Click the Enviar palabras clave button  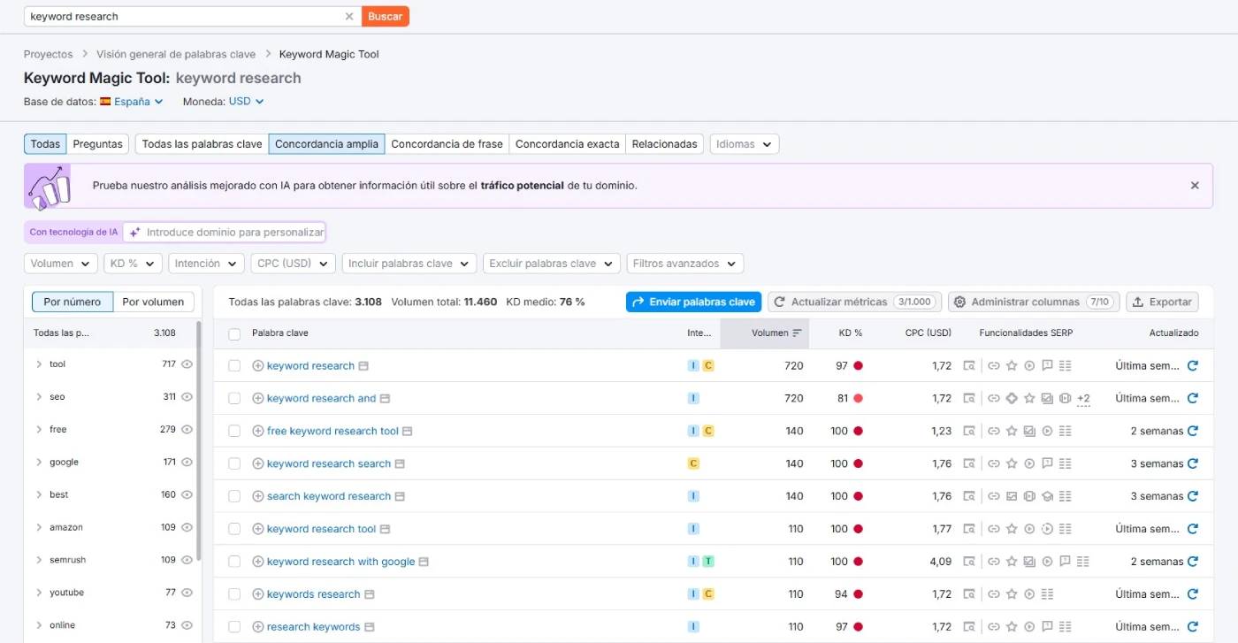[x=693, y=302]
